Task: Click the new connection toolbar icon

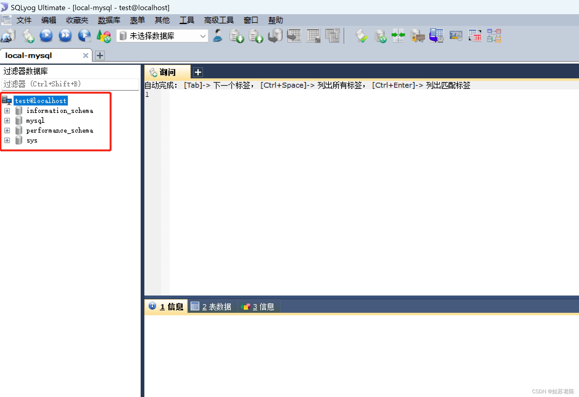Action: click(8, 36)
